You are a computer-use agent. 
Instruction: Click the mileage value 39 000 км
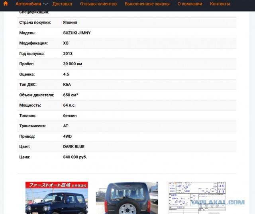[x=73, y=64]
